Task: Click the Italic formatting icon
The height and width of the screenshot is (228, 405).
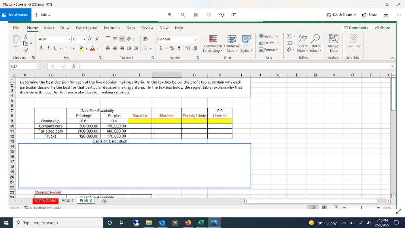Action: (48, 47)
